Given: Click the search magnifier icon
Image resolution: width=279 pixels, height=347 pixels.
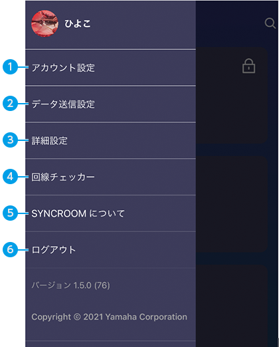Looking at the screenshot, I should [x=270, y=23].
